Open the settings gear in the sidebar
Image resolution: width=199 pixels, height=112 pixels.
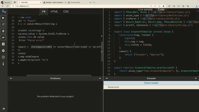(x=3, y=51)
